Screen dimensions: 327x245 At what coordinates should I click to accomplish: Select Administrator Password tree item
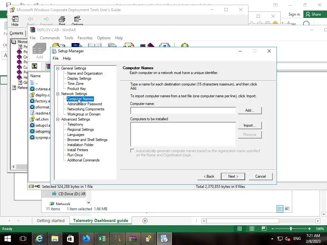[85, 104]
